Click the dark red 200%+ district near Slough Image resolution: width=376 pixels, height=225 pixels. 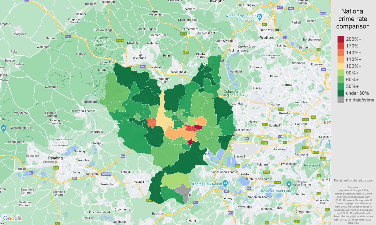pyautogui.click(x=199, y=127)
